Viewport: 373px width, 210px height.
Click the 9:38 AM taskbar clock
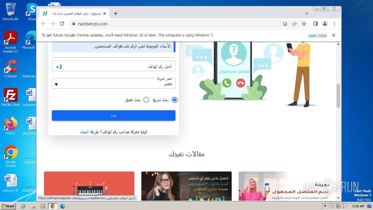358,206
